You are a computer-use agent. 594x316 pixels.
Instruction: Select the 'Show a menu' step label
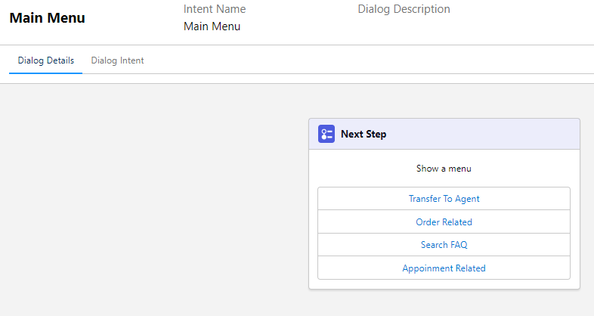[x=444, y=169]
